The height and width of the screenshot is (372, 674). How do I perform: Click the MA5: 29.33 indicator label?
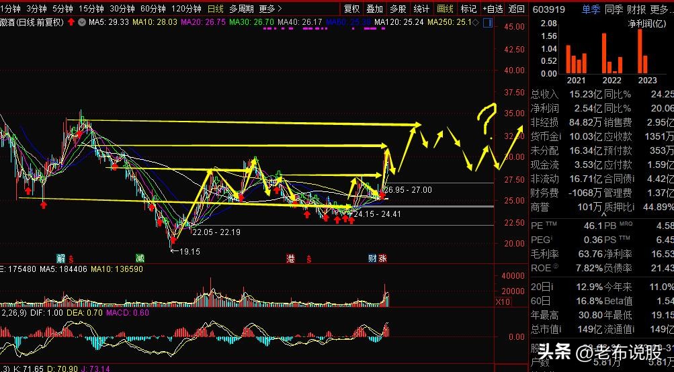(109, 22)
